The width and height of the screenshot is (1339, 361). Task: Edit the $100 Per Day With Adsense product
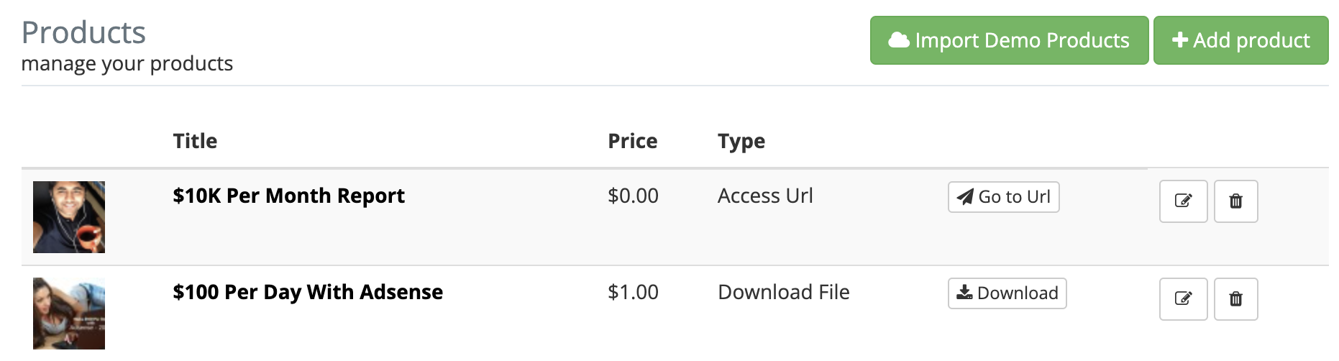tap(1183, 299)
